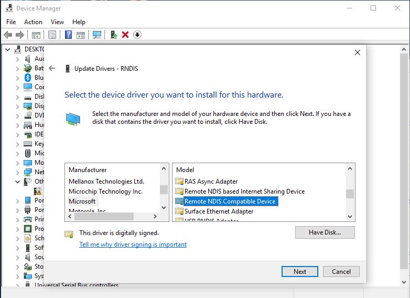Select Microchip Technology Inc. manufacturer
The height and width of the screenshot is (298, 410).
105,191
